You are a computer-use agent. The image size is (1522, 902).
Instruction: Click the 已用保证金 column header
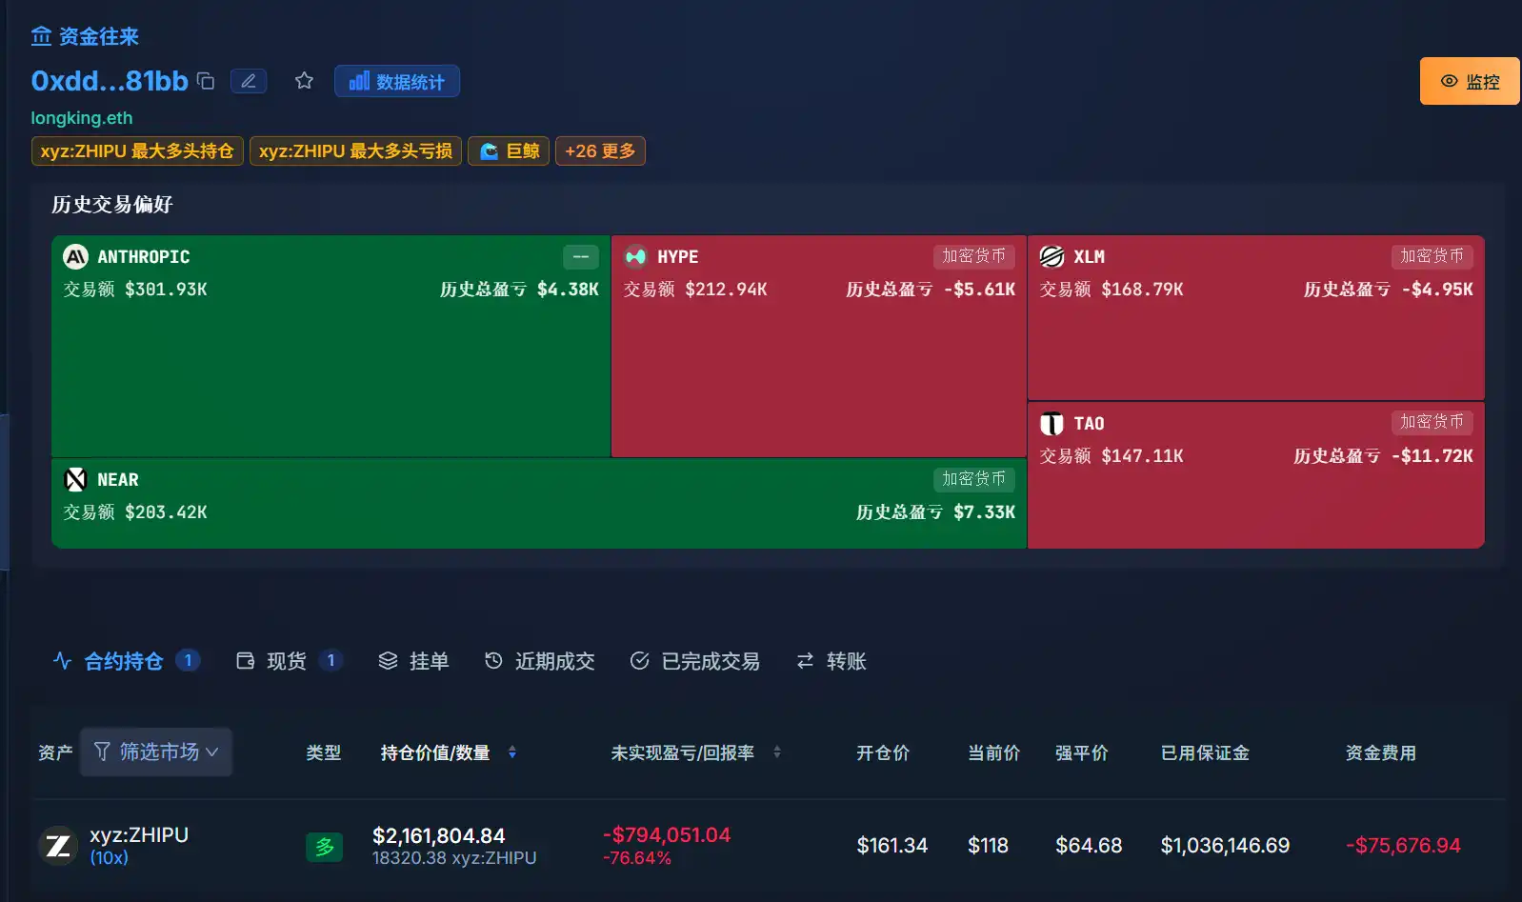coord(1205,752)
